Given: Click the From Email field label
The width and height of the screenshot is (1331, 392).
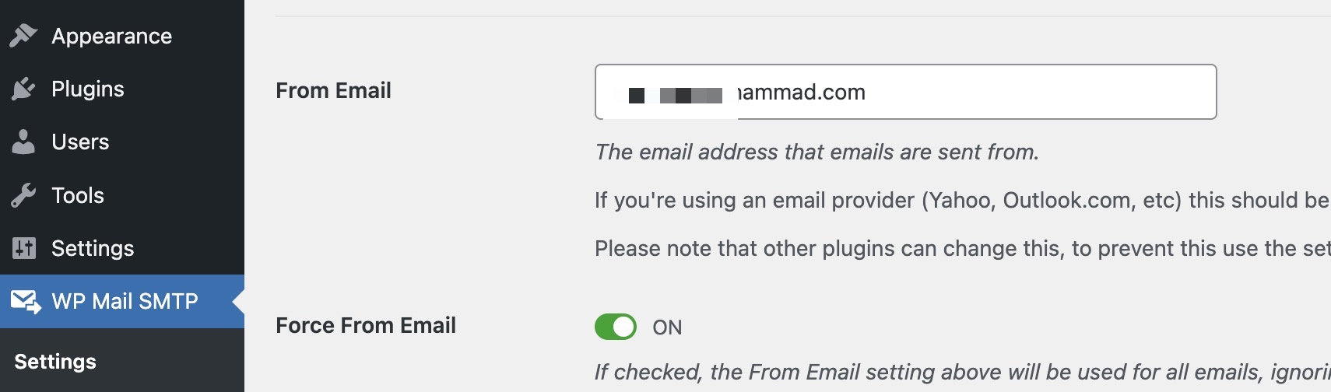Looking at the screenshot, I should pyautogui.click(x=333, y=90).
